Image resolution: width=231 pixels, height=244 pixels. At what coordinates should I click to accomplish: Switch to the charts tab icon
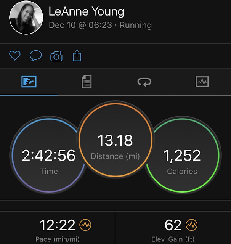[202, 82]
